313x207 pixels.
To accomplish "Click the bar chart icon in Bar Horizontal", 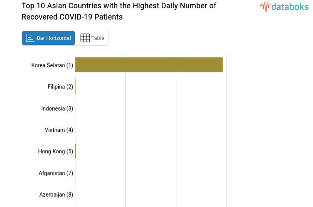I will click(x=30, y=38).
